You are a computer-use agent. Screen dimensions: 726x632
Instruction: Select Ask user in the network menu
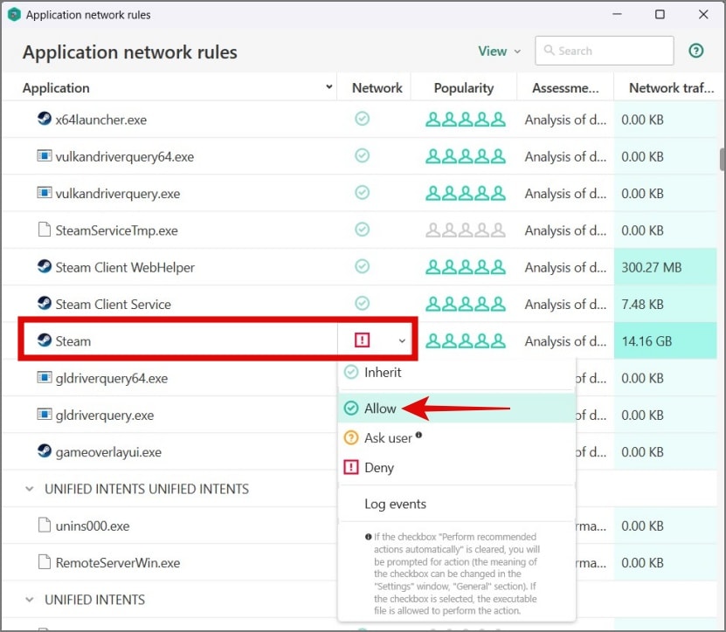457,437
